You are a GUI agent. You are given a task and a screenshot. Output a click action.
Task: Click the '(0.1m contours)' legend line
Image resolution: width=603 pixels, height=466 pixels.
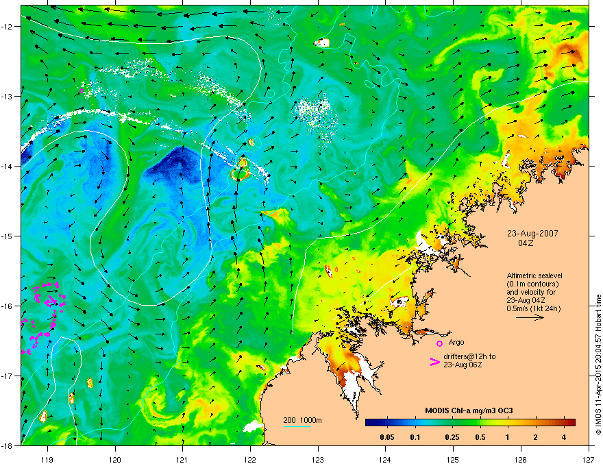pos(532,284)
